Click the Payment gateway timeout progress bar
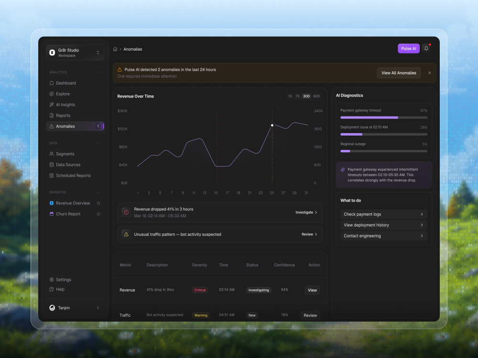The height and width of the screenshot is (358, 478). (384, 117)
